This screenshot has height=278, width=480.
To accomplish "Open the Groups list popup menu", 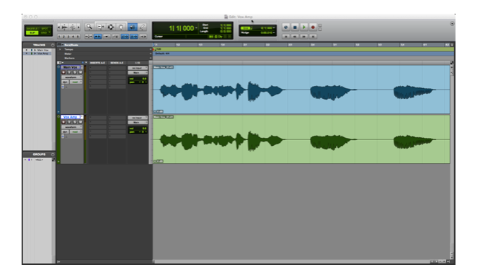I will pos(53,155).
